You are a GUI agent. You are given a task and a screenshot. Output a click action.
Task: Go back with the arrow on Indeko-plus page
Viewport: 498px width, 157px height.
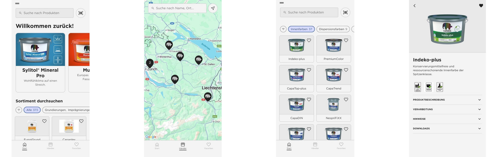[414, 6]
